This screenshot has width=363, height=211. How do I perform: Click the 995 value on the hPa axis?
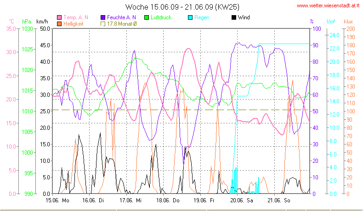(28, 173)
